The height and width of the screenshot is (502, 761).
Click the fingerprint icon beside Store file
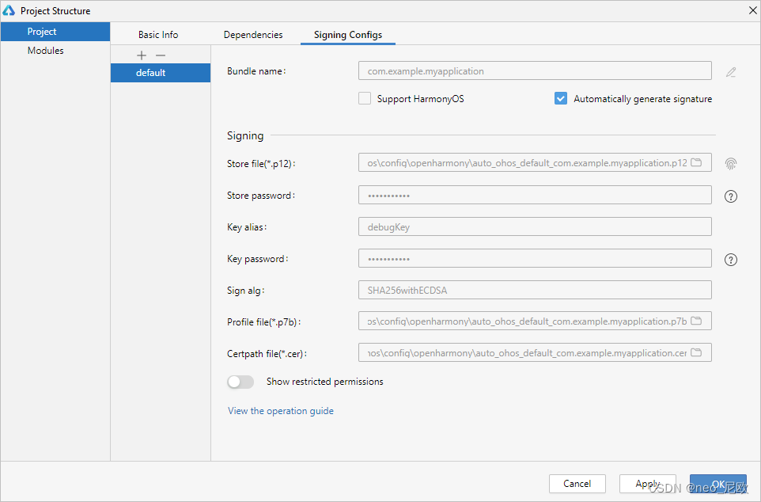[x=730, y=164]
